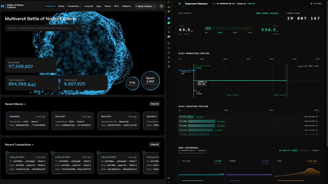Open Telemetry SETTINGS gear
Screen dimensions: 328x184
tap(316, 4)
